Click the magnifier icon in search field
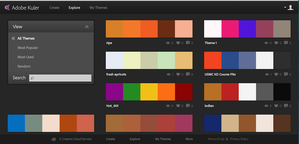Image resolution: width=299 pixels, height=144 pixels. (32, 78)
